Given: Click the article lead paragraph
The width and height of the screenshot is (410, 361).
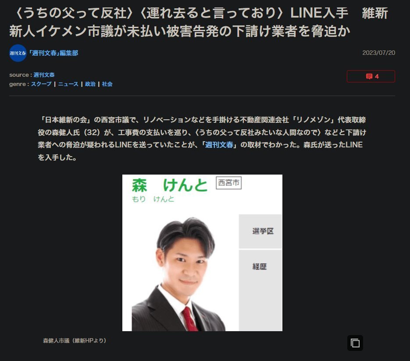Looking at the screenshot, I should click(202, 138).
